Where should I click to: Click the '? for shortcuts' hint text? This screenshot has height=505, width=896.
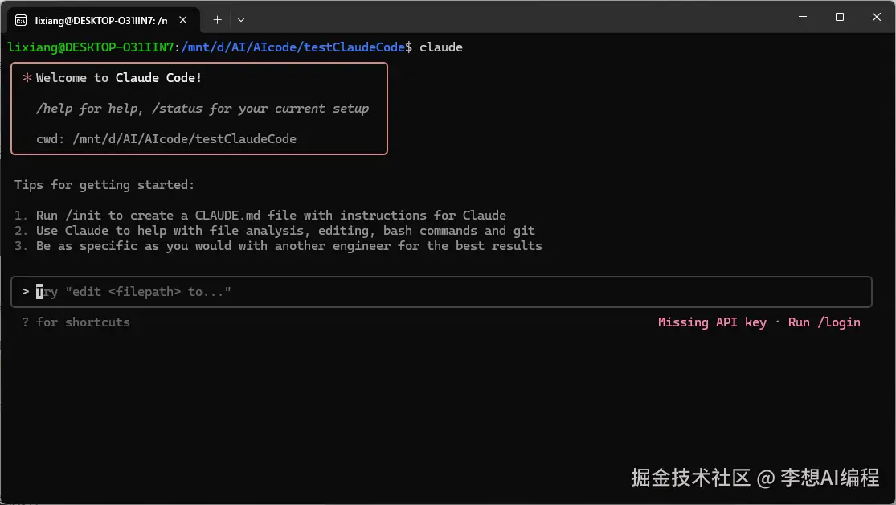click(x=76, y=322)
